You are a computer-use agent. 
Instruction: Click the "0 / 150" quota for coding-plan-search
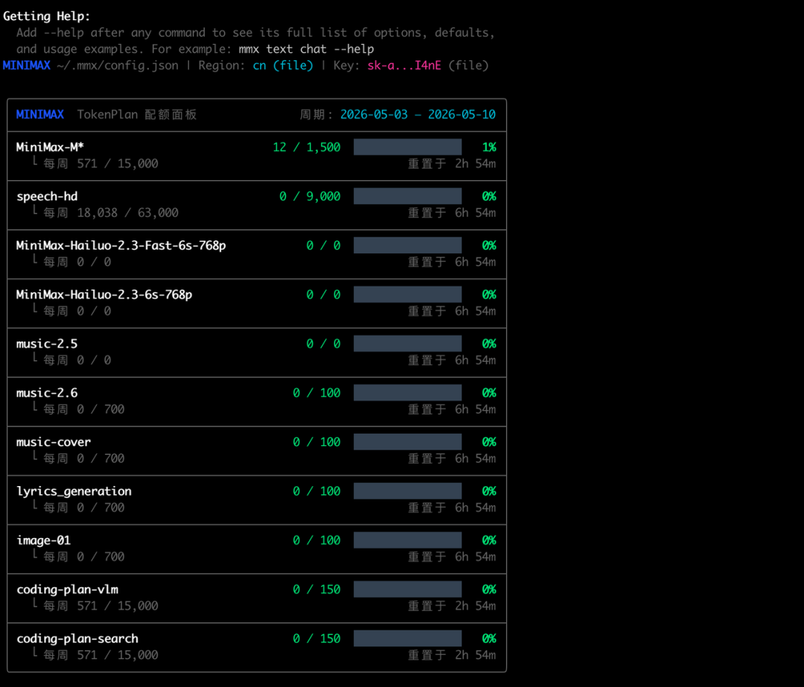pos(316,639)
